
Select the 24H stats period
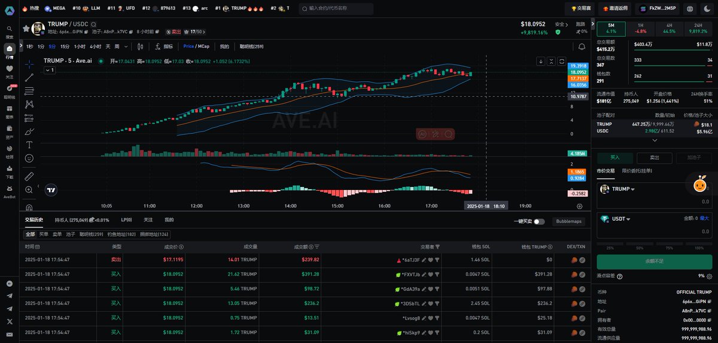(x=698, y=29)
